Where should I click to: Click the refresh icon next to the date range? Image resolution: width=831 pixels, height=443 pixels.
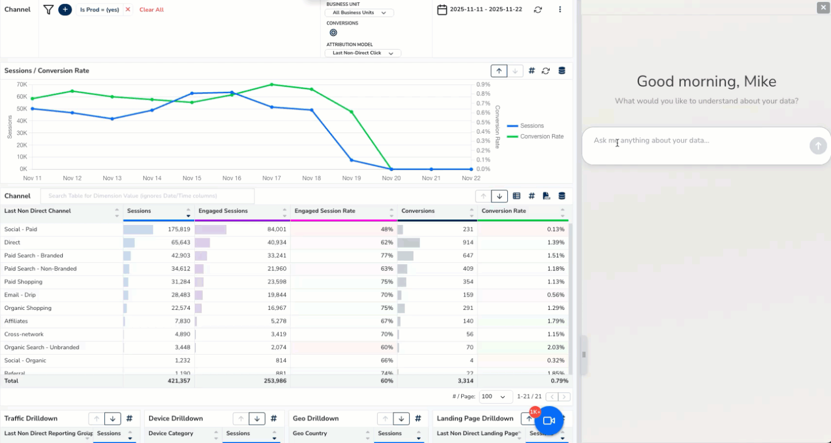coord(537,9)
